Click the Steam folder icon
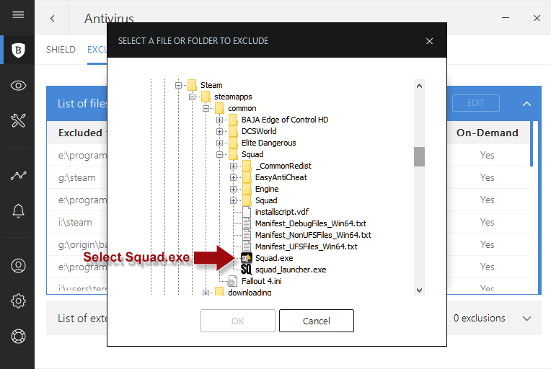 pyautogui.click(x=192, y=85)
